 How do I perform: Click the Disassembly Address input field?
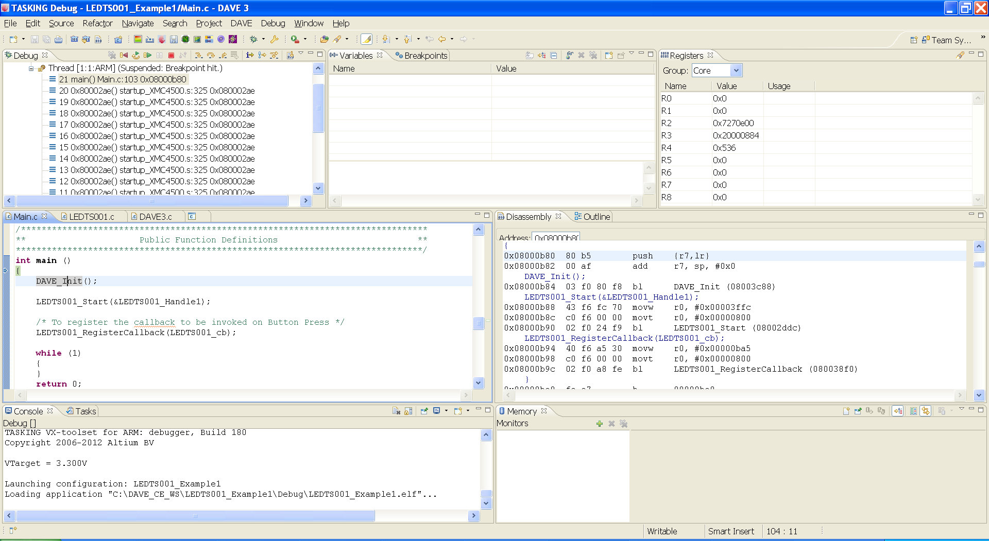click(x=556, y=237)
